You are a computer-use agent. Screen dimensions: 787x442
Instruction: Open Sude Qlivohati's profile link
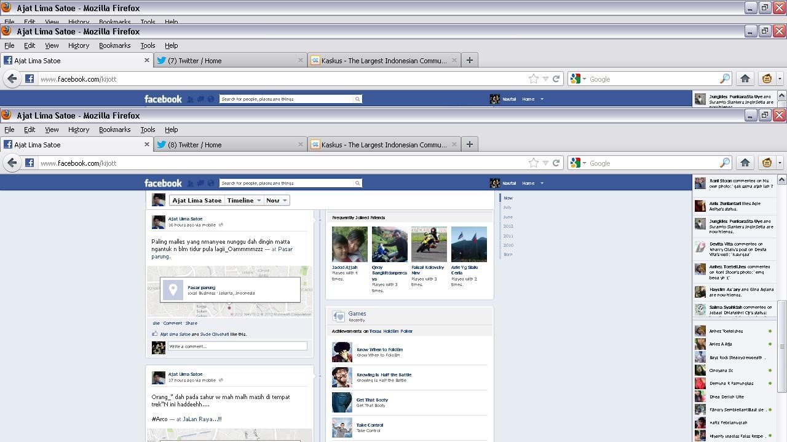(215, 334)
